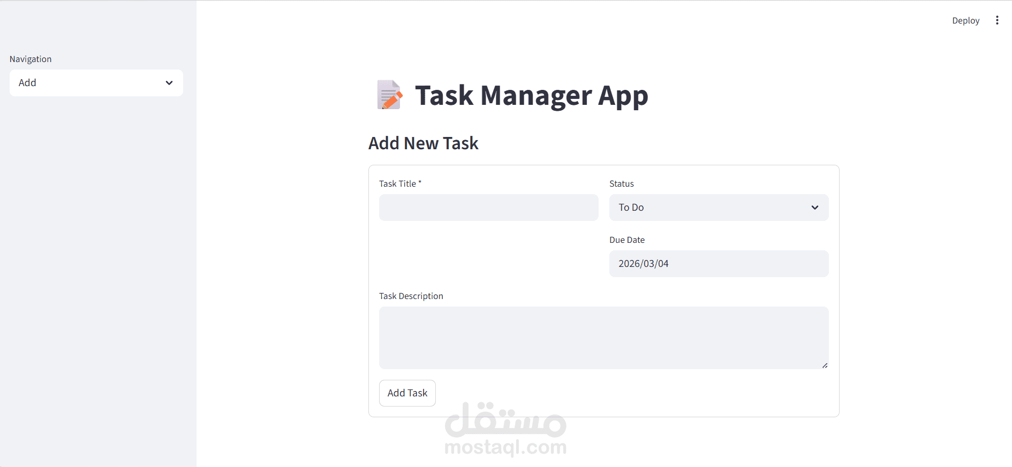Viewport: 1012px width, 467px height.
Task: Open the Navigation dropdown showing Add
Action: 96,83
